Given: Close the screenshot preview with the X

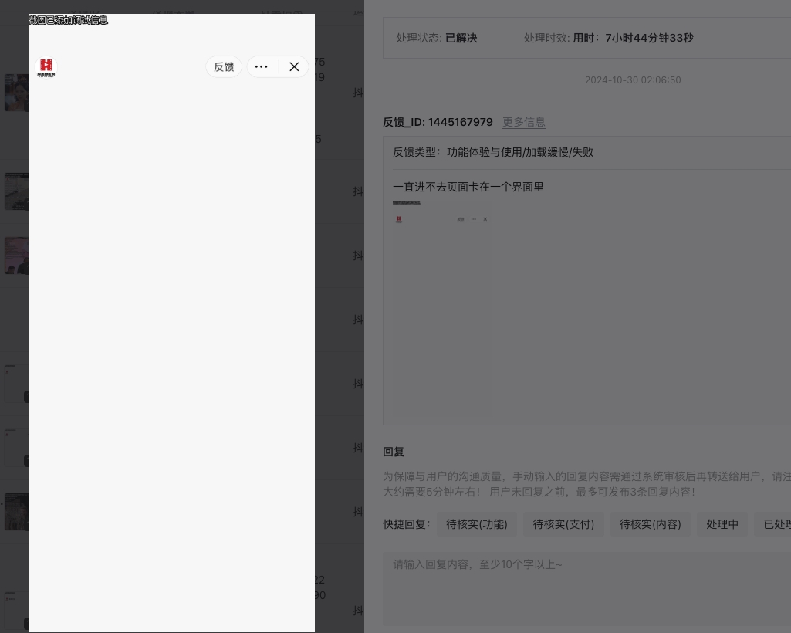Looking at the screenshot, I should pyautogui.click(x=294, y=66).
